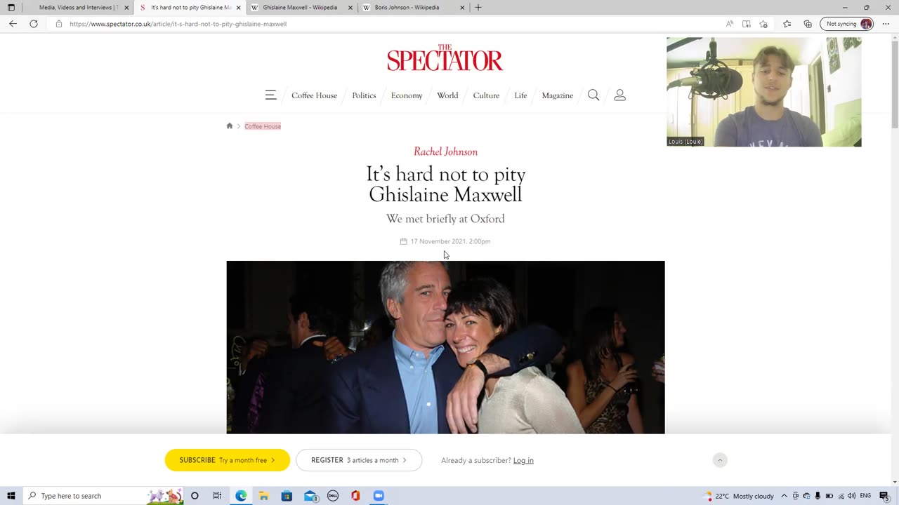This screenshot has height=505, width=899.
Task: Click the address bar URL
Action: click(178, 24)
